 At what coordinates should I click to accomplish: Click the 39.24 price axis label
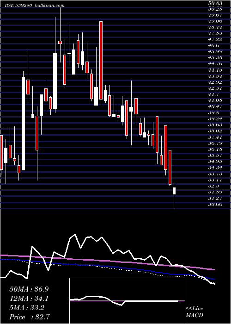215,119
